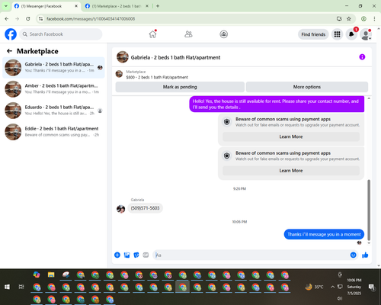This screenshot has width=381, height=305.
Task: Focus the Search Facebook field
Action: point(61,34)
